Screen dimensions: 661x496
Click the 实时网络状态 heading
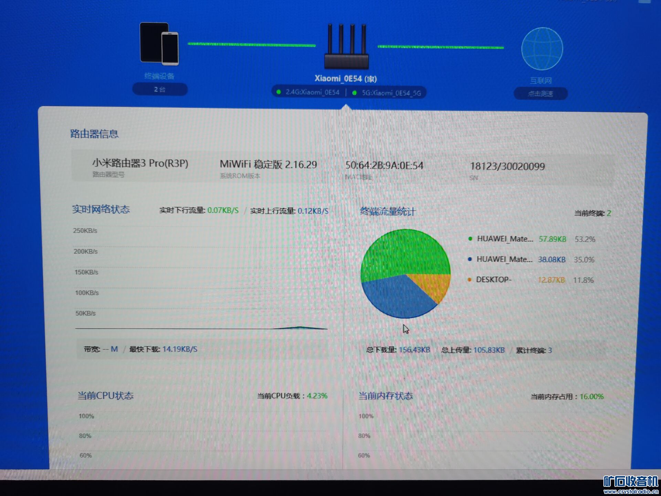tap(101, 209)
